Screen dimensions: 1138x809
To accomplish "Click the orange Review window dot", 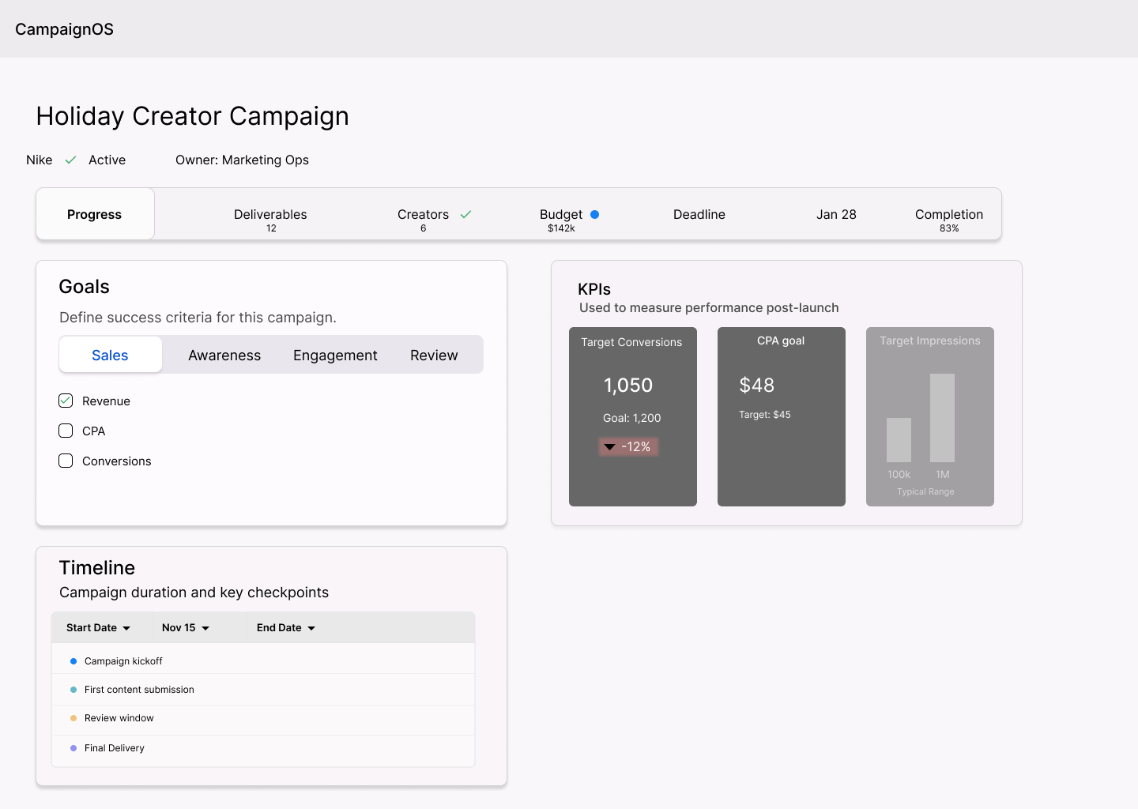I will pyautogui.click(x=73, y=718).
